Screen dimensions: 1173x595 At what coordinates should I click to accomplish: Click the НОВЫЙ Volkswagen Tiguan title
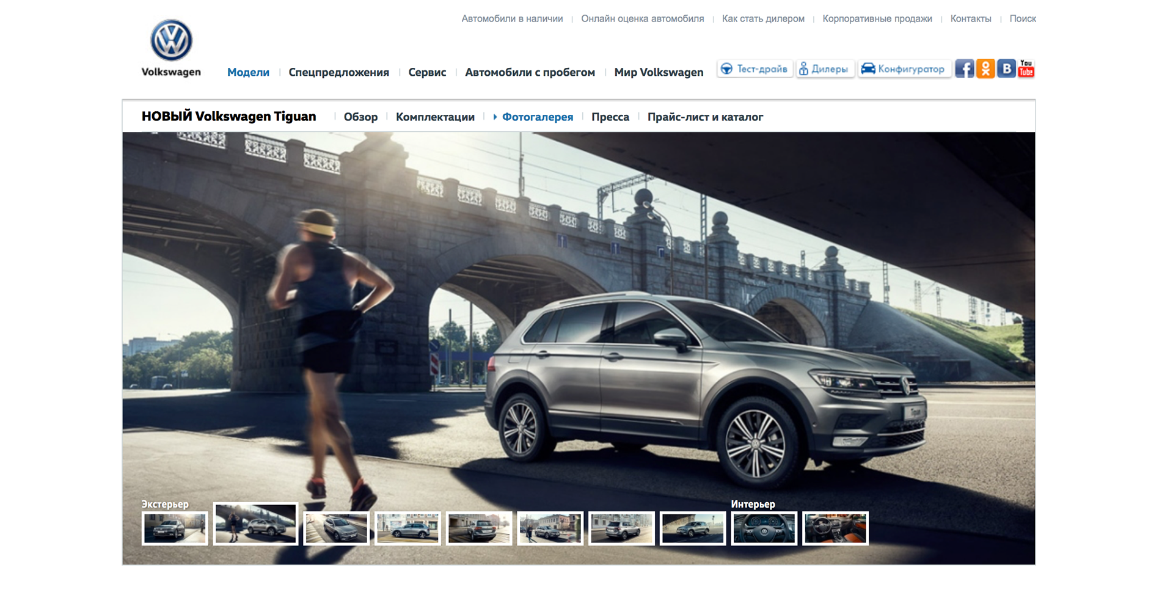(228, 116)
